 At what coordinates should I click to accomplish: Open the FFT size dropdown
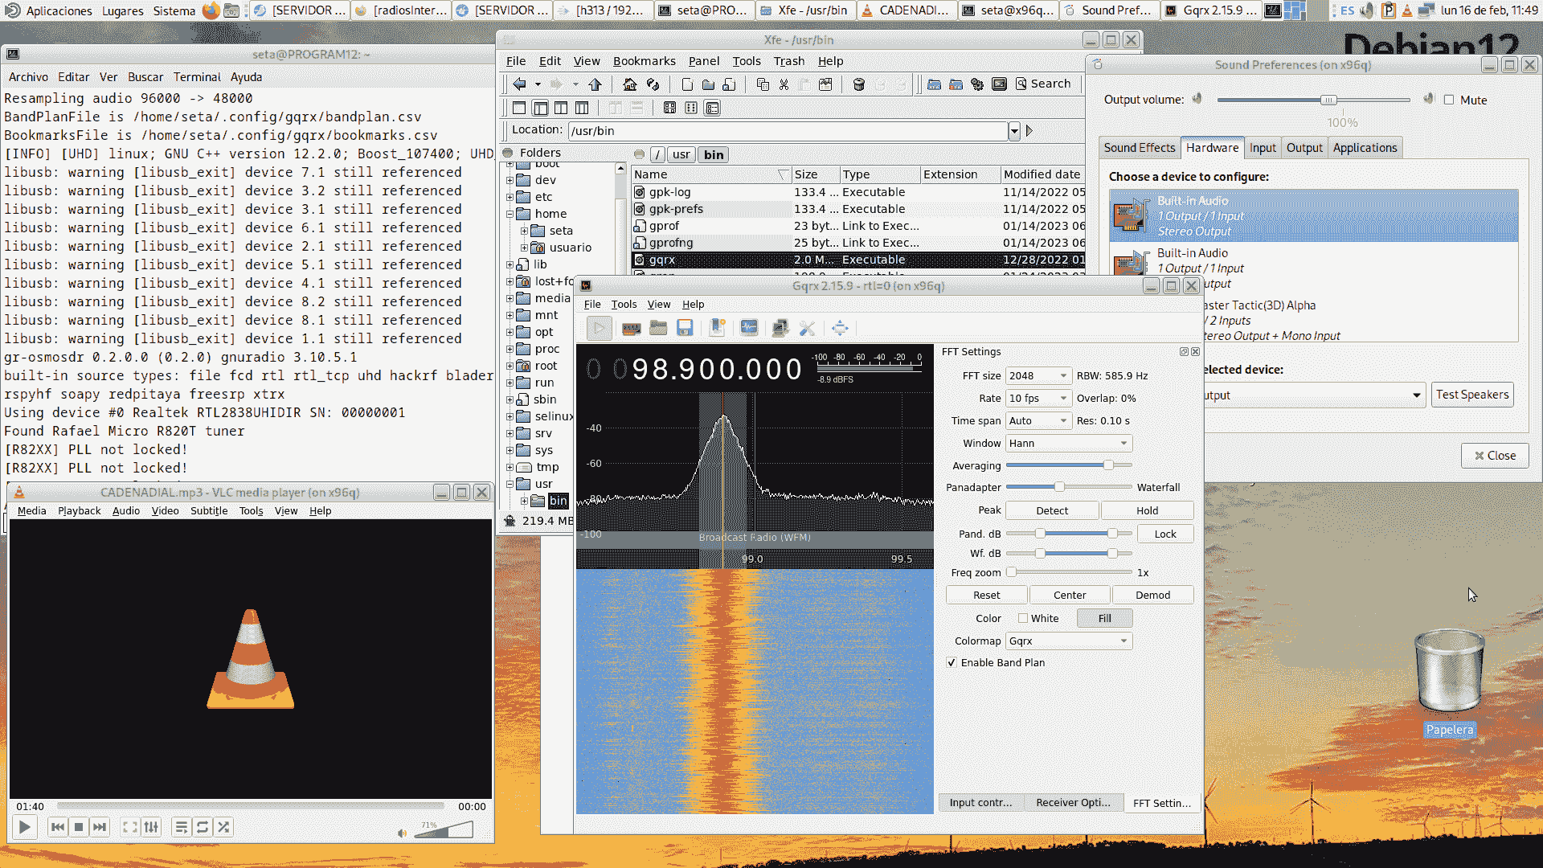(x=1038, y=375)
